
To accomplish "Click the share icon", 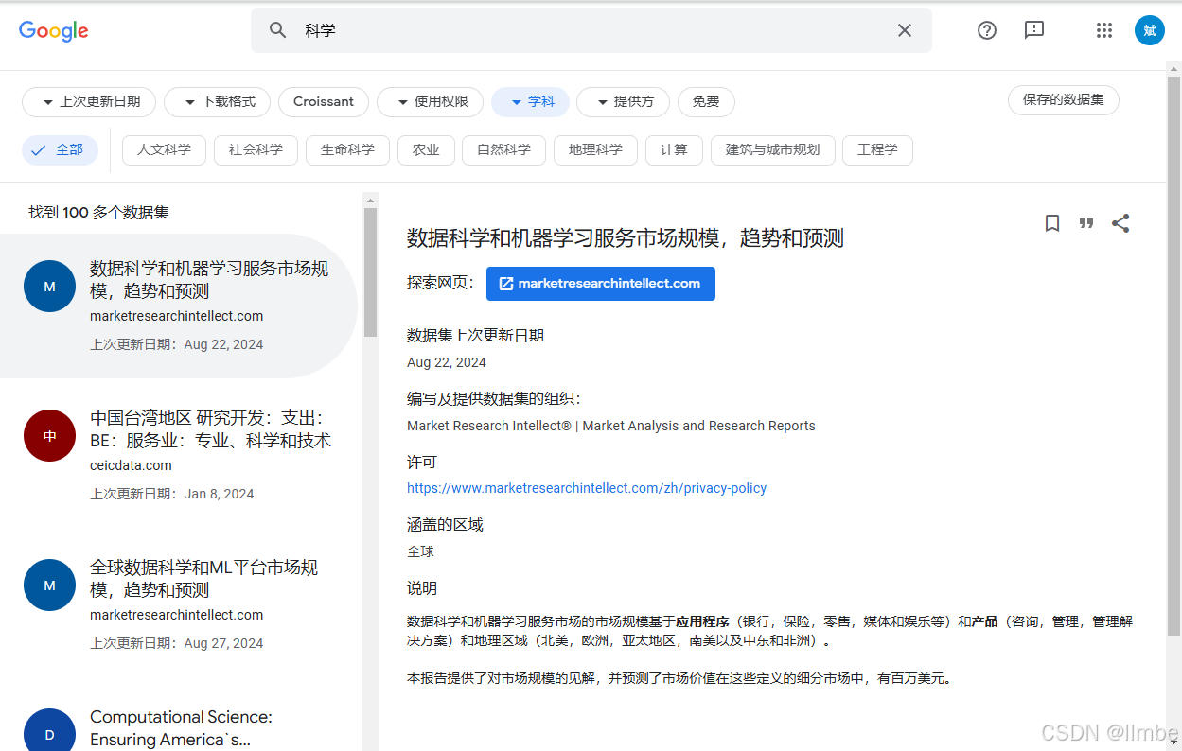I will point(1120,223).
